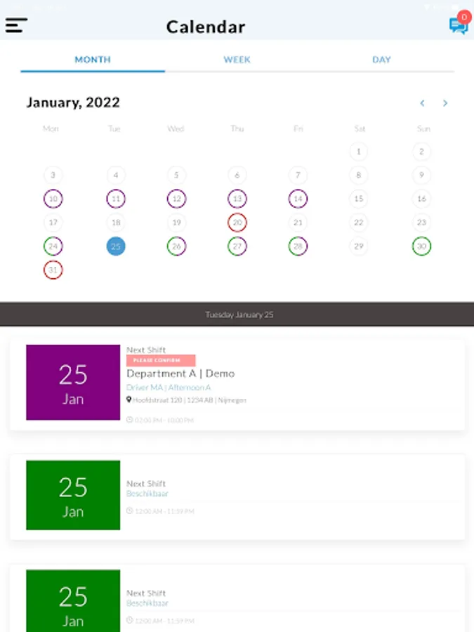Click the location pin for Hoofdstraat 120
This screenshot has height=632, width=474.
tap(129, 400)
